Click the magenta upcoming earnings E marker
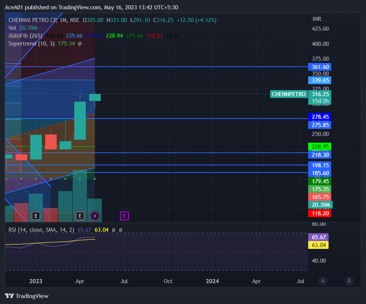The width and height of the screenshot is (366, 304). [124, 216]
